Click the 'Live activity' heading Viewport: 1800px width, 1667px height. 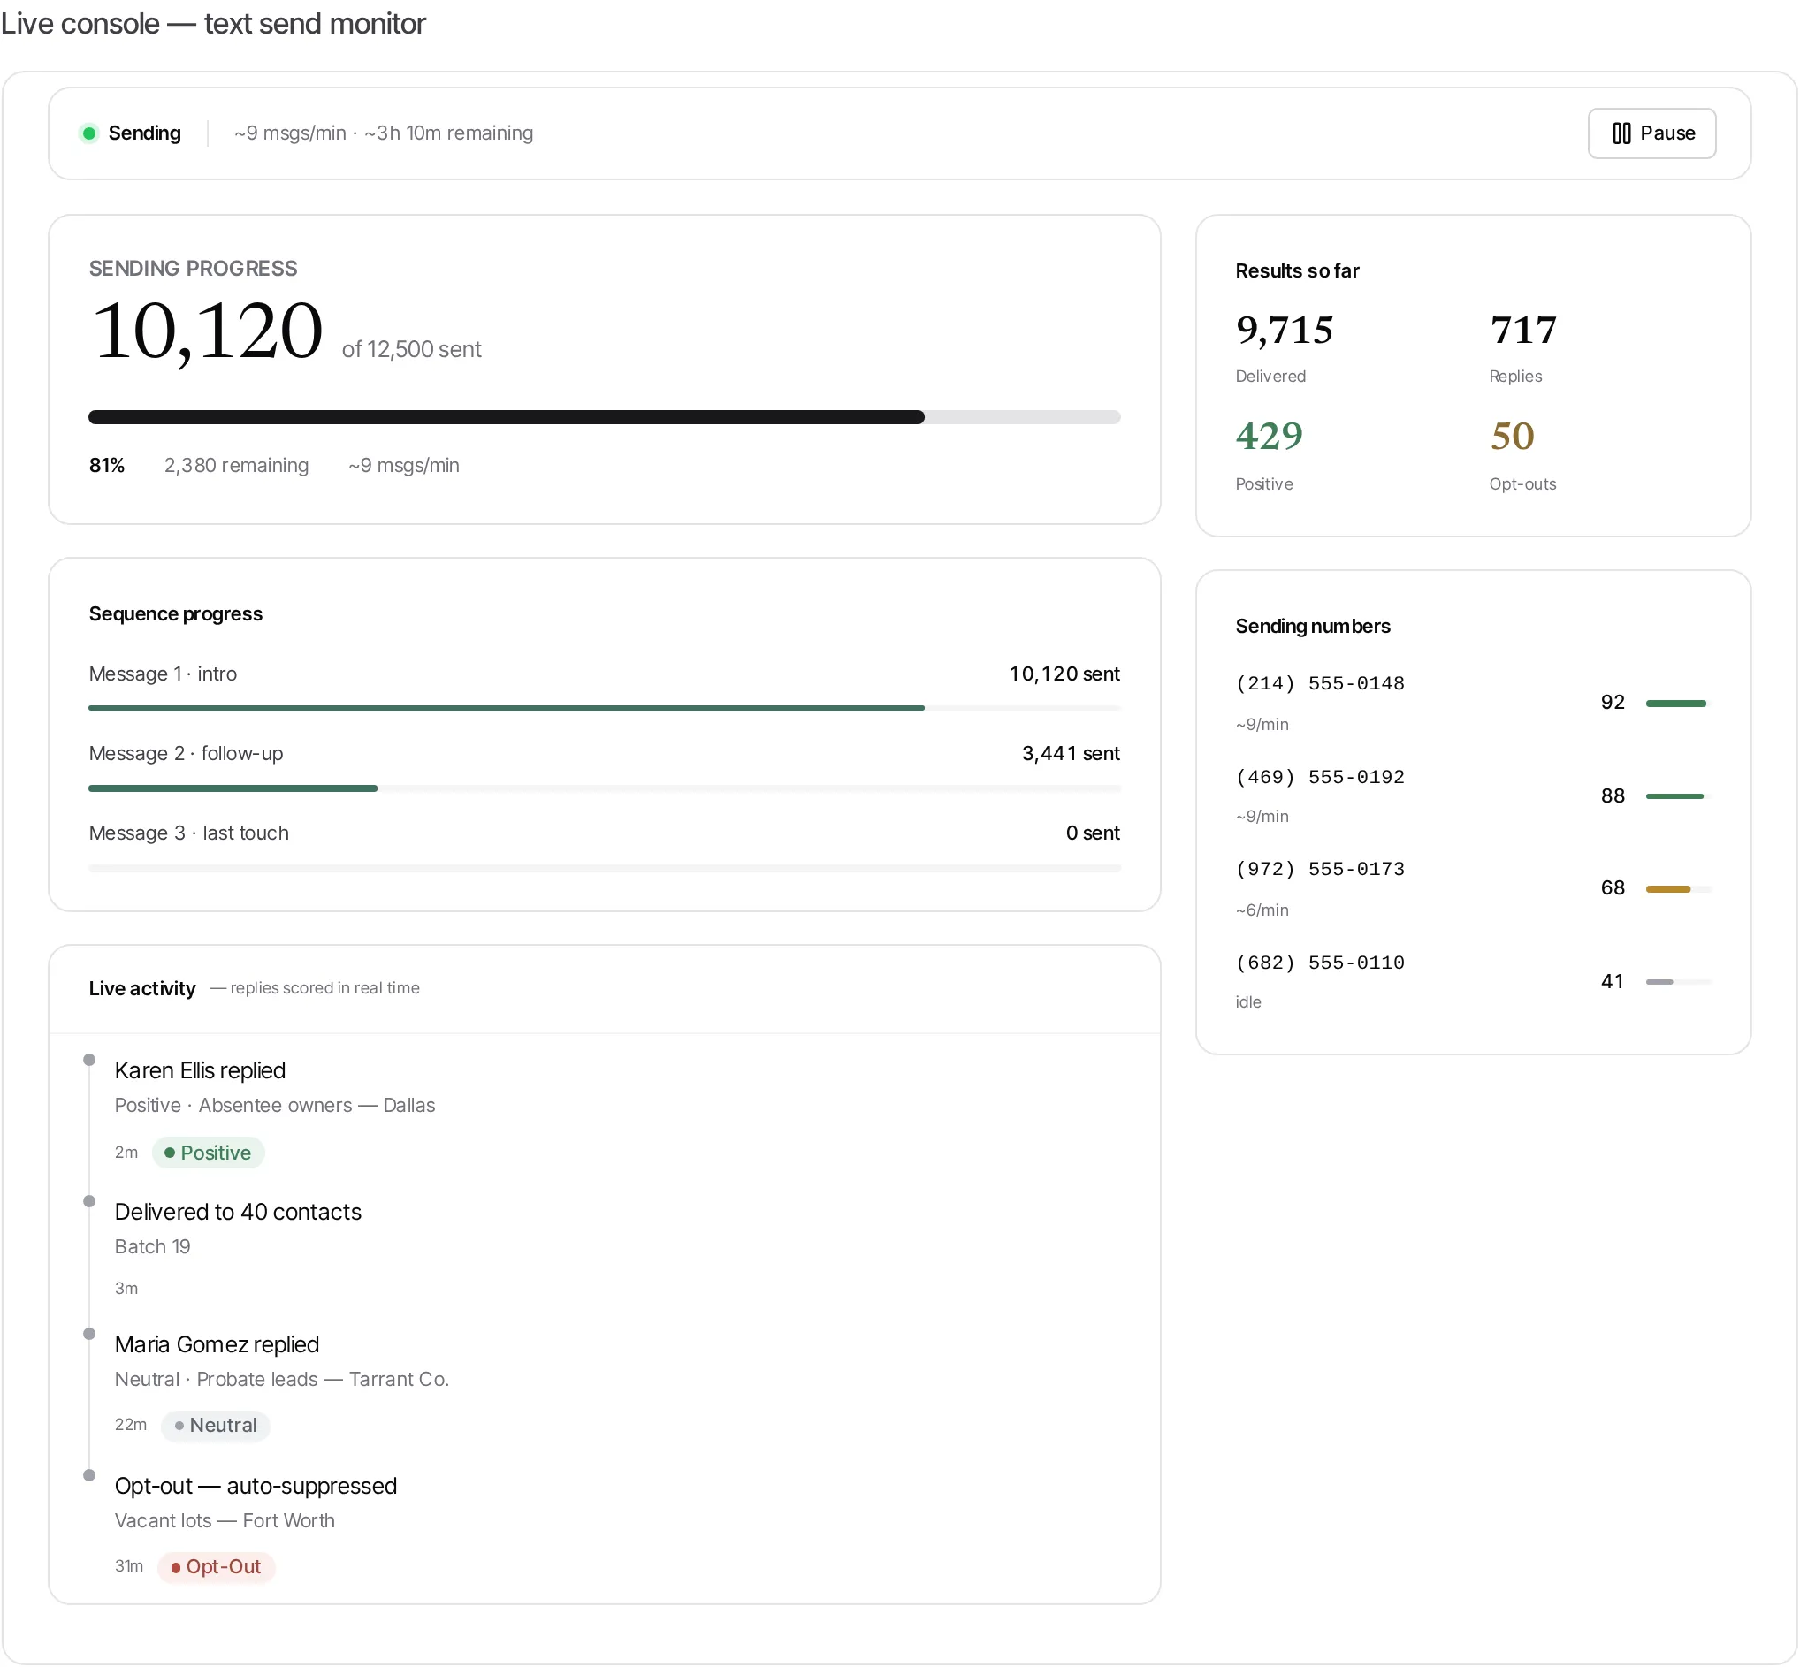click(x=142, y=989)
